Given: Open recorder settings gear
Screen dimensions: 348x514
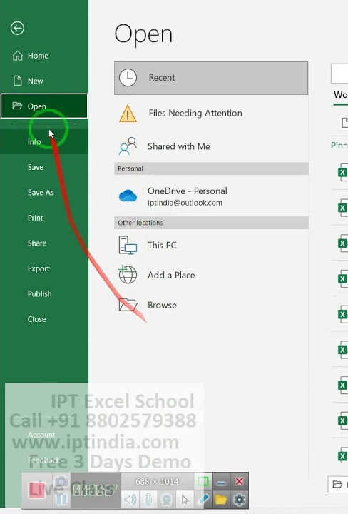Looking at the screenshot, I should pos(240,500).
